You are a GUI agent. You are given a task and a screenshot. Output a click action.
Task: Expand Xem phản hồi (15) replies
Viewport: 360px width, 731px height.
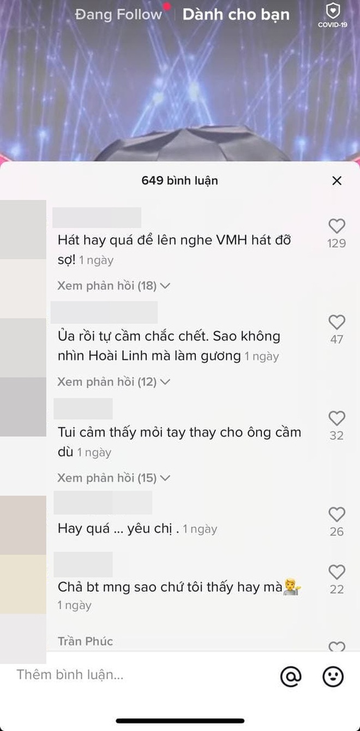pos(113,478)
